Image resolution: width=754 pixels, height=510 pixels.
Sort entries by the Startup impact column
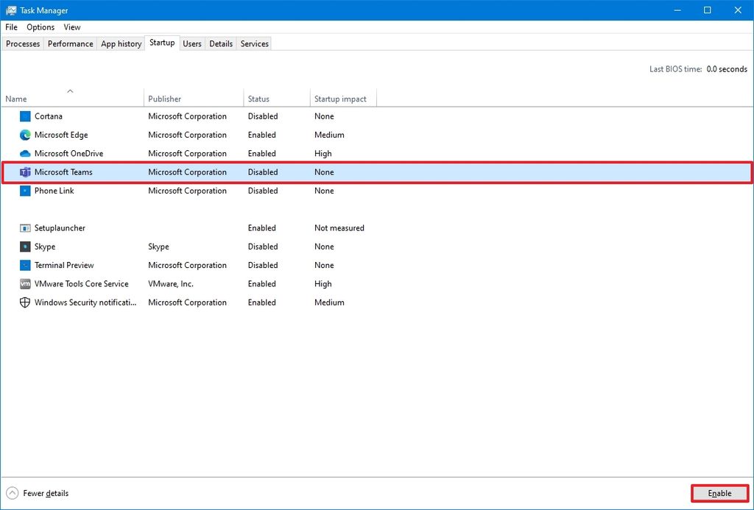(341, 99)
